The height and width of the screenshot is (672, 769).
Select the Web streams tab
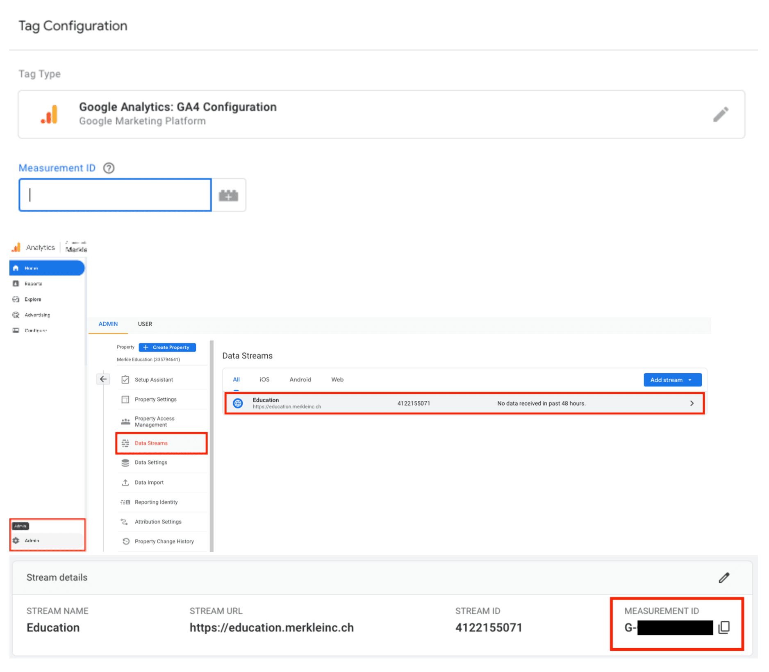click(337, 380)
